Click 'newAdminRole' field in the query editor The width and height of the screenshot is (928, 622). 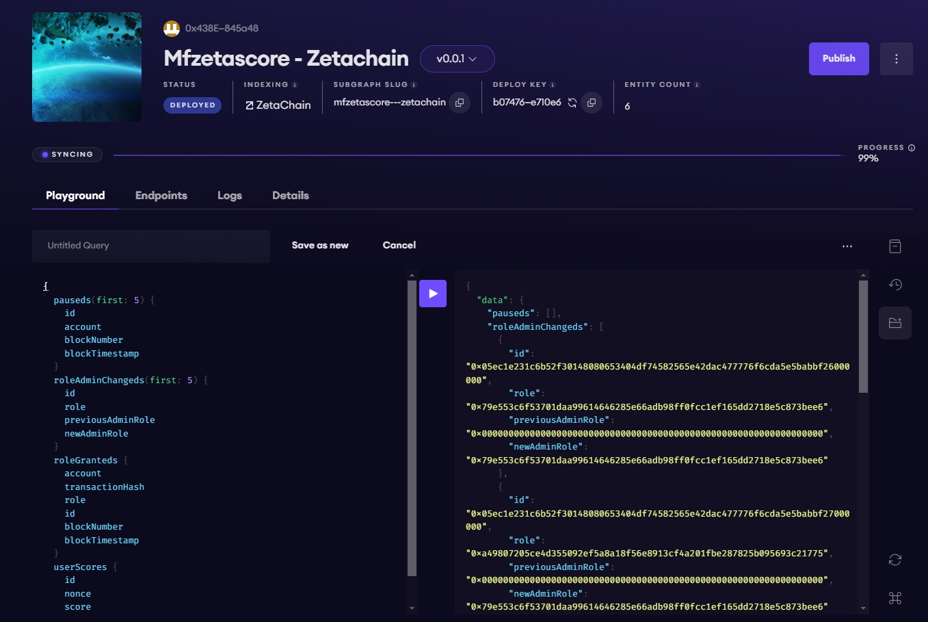coord(96,433)
